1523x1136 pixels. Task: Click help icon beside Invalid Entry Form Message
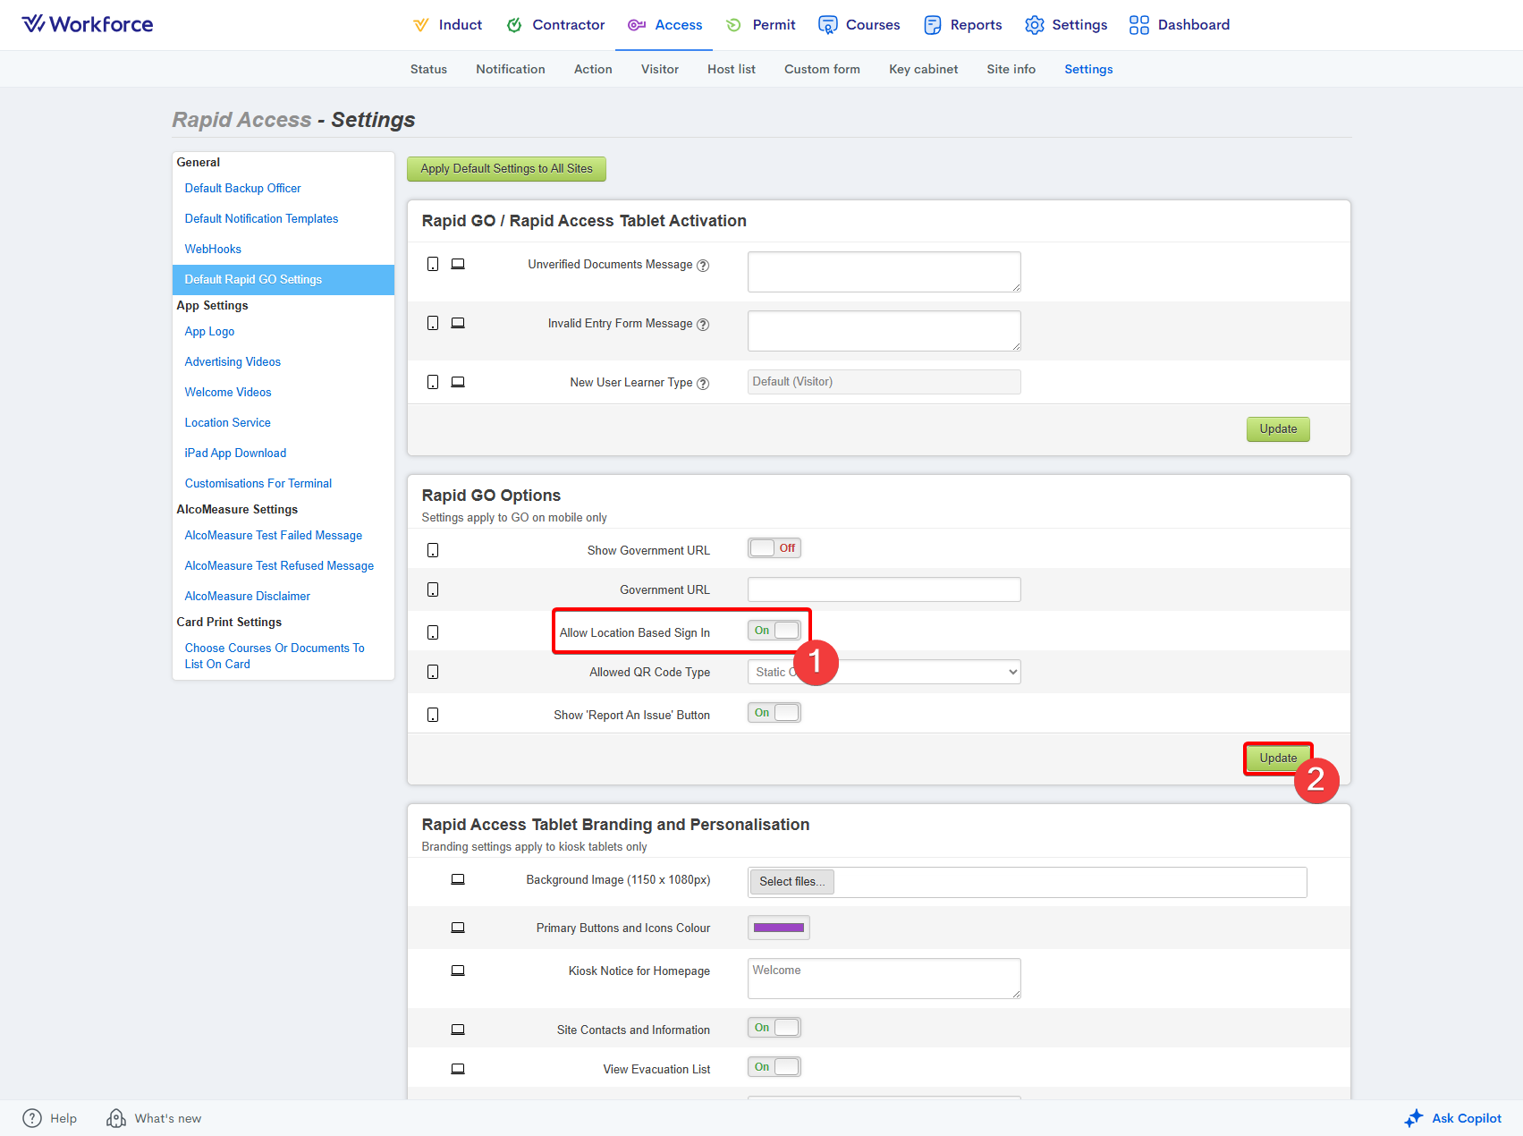coord(703,325)
